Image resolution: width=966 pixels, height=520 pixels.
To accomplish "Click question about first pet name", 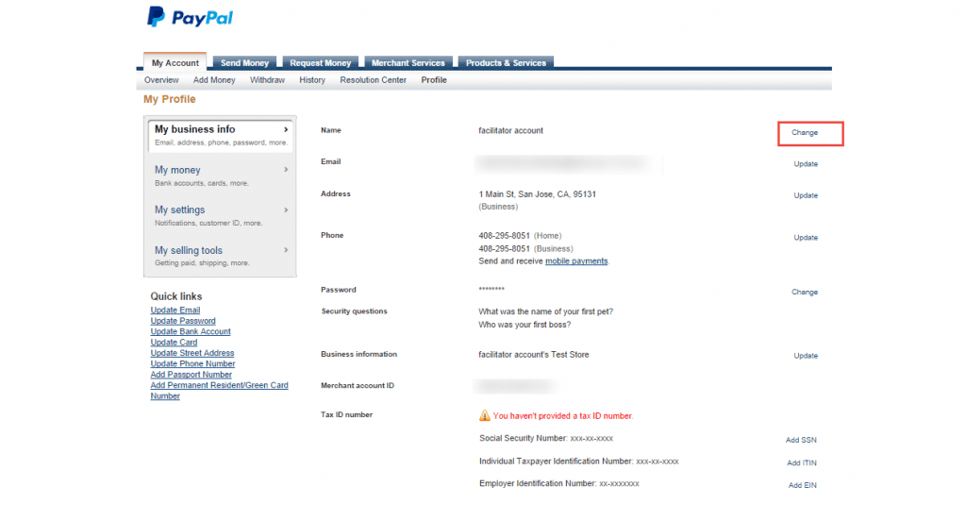I will tap(546, 311).
